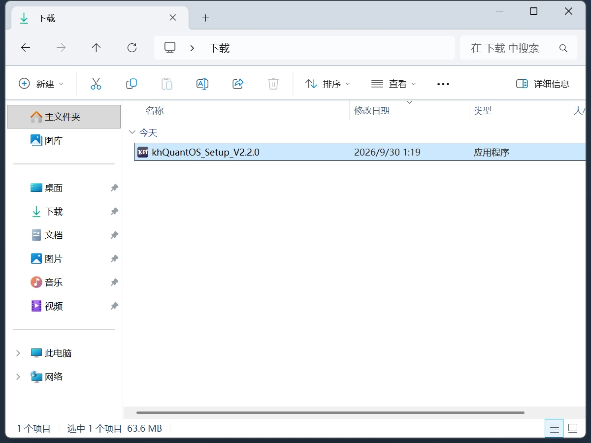The image size is (591, 443).
Task: Open a new tab with plus
Action: pos(206,18)
